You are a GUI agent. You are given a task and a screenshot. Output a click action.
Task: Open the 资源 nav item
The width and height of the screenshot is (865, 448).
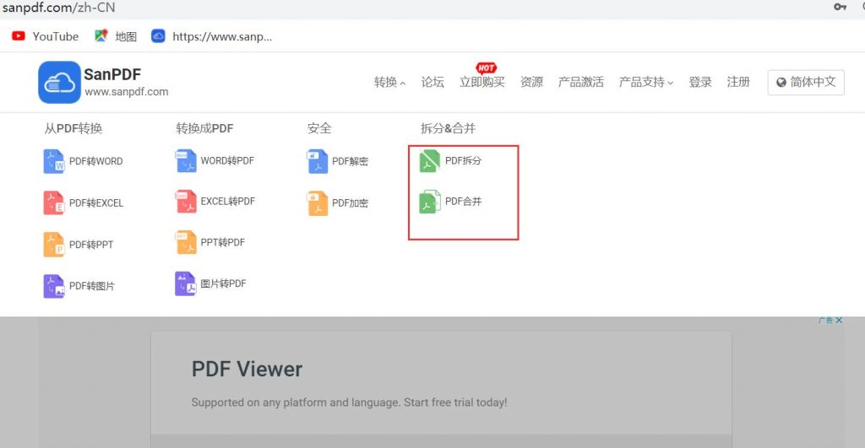532,82
